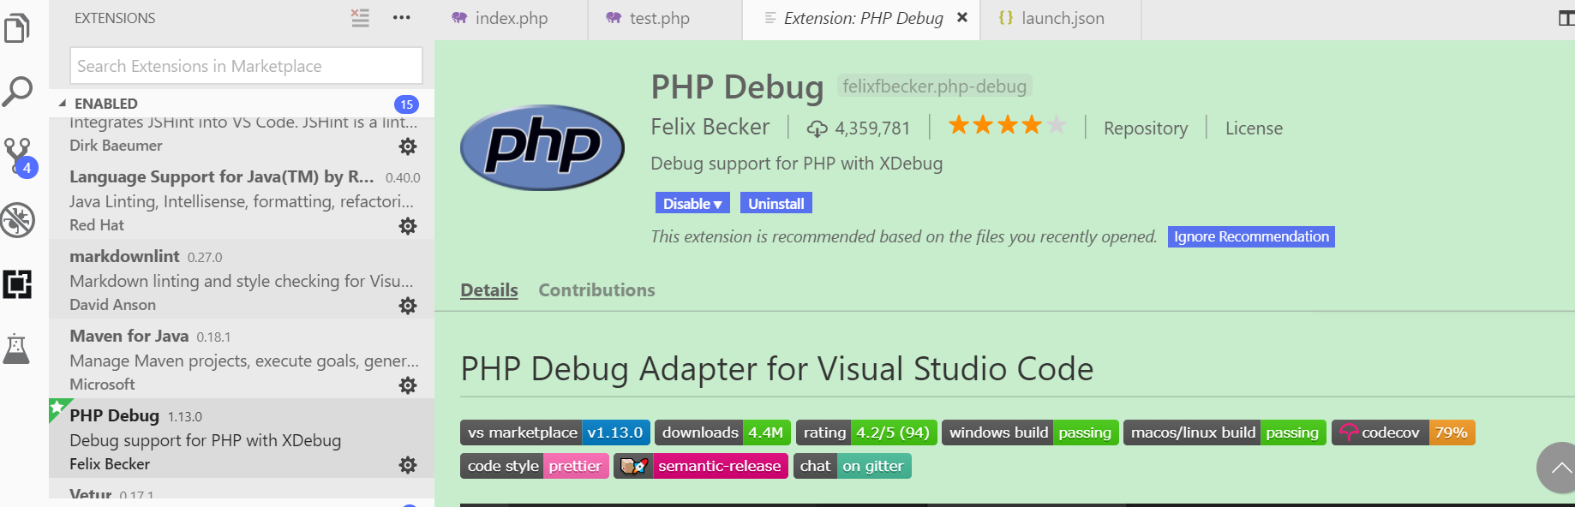Open the Debug view icon
Image resolution: width=1575 pixels, height=507 pixels.
pyautogui.click(x=17, y=220)
